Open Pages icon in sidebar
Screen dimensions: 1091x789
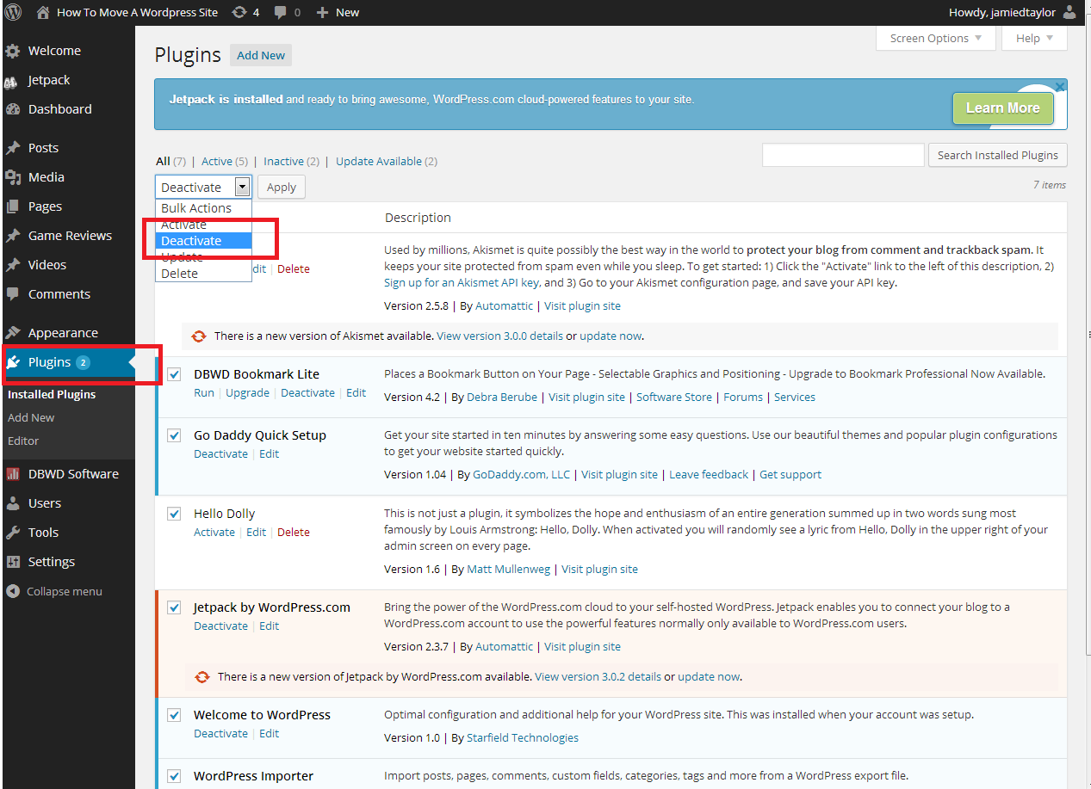13,206
